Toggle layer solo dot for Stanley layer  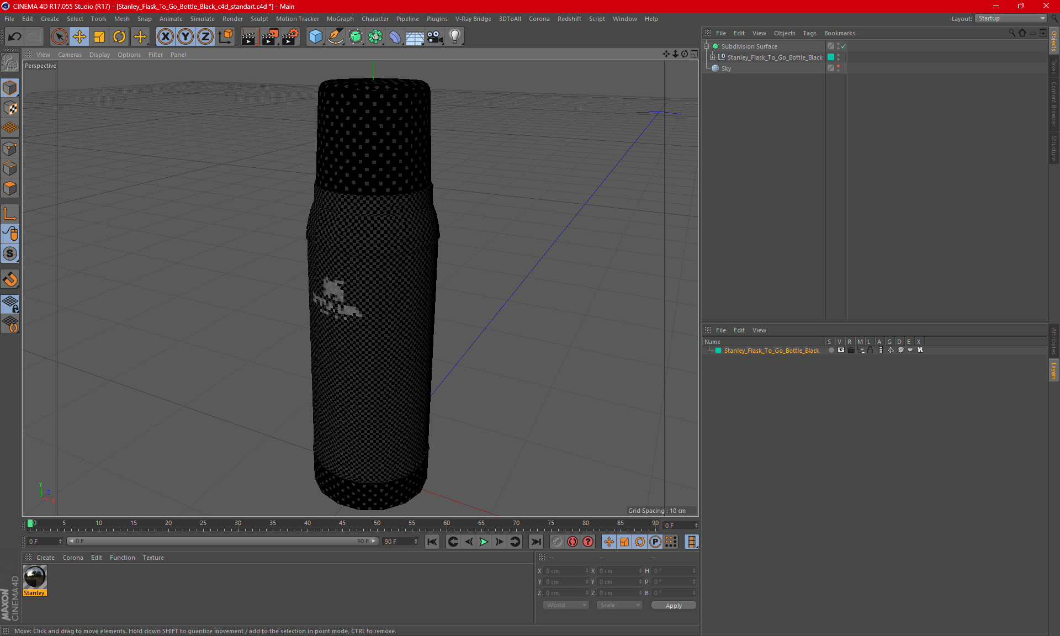(x=830, y=350)
